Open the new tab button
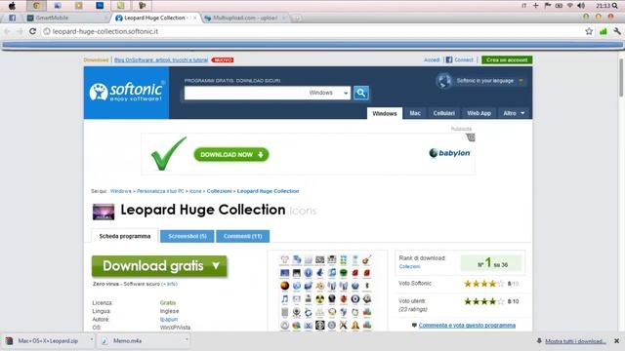 [297, 18]
